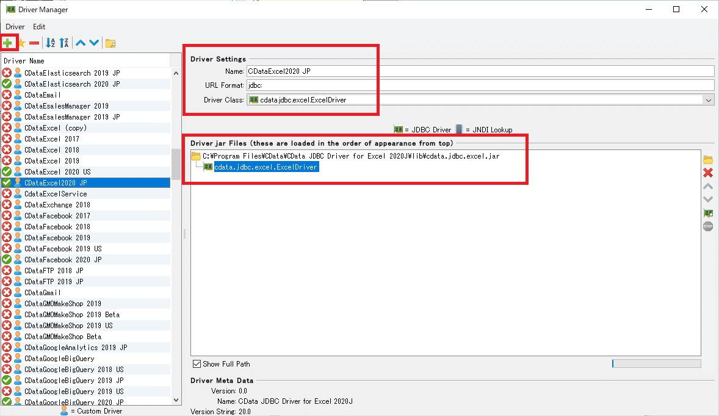Click the driver list scroll down arrow
This screenshot has height=416, width=719.
[x=176, y=400]
